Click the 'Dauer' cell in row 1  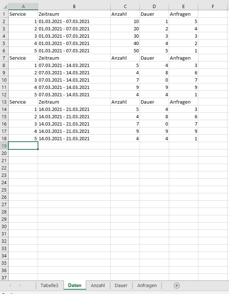point(154,14)
